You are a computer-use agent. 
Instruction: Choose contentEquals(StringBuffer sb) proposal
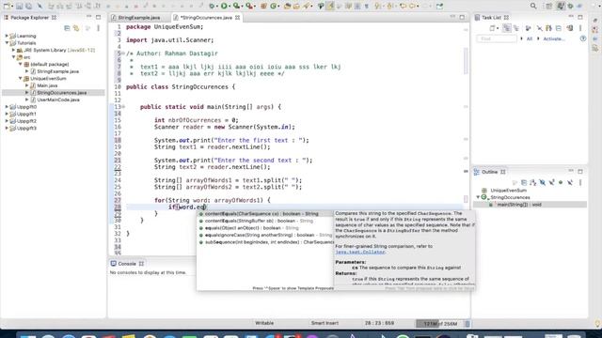pos(265,222)
